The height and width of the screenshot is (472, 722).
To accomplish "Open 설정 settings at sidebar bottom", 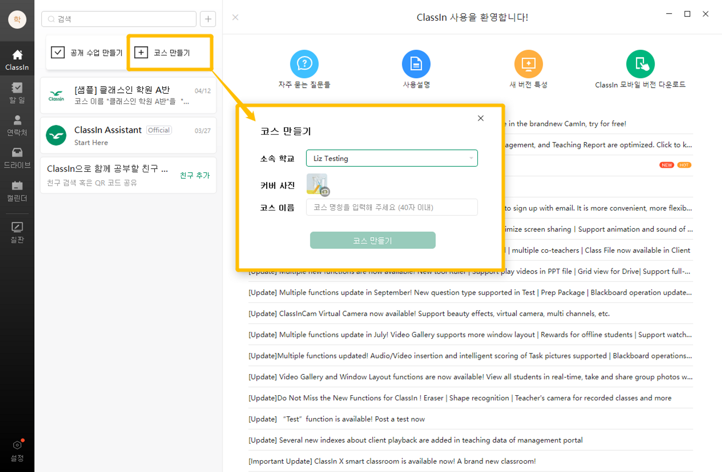I will 17,451.
